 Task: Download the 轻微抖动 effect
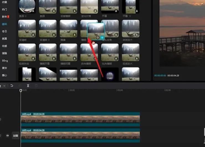tap(33, 58)
